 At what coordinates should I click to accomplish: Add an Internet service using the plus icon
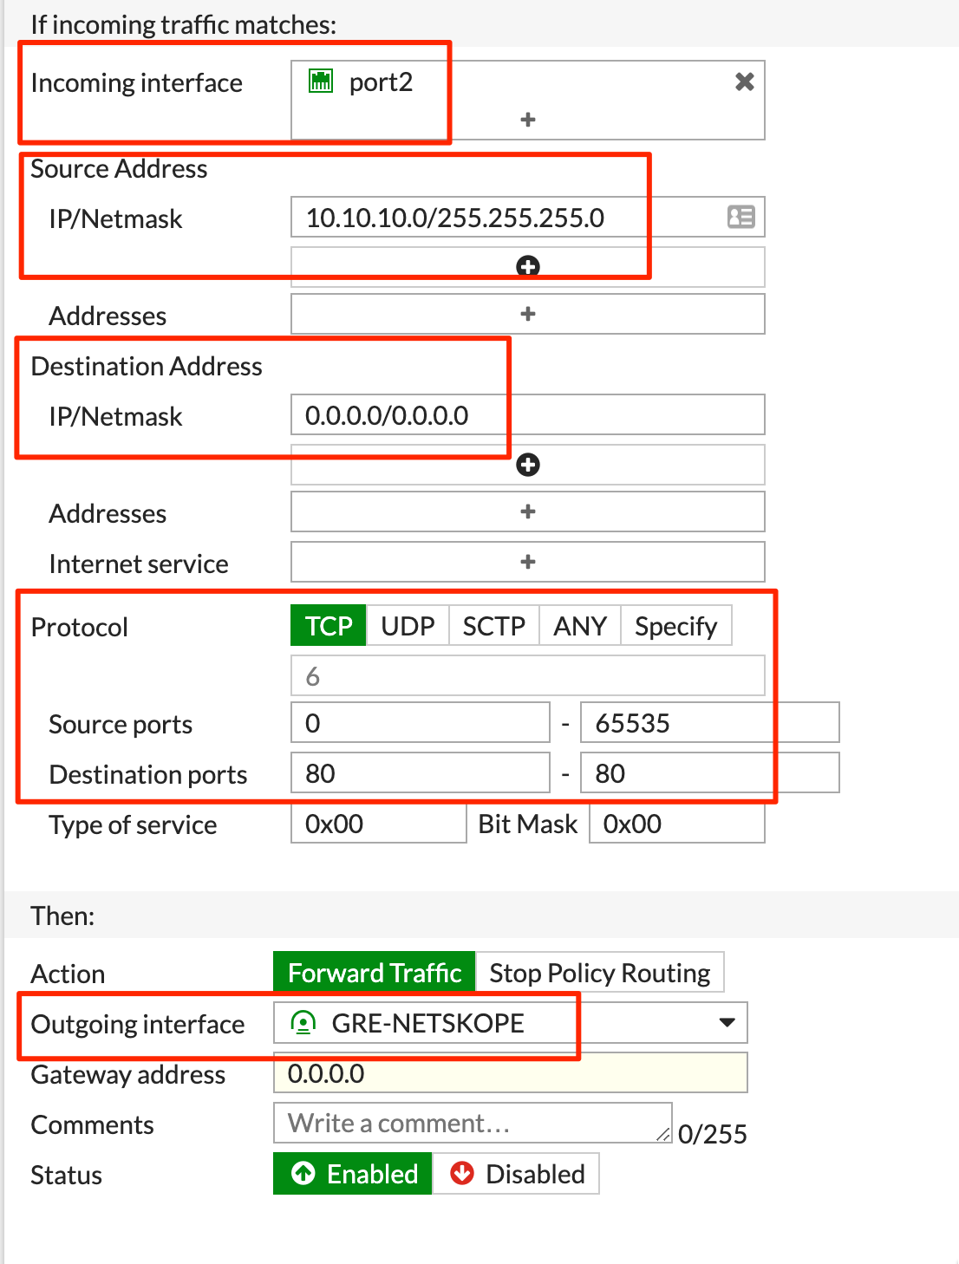[528, 562]
